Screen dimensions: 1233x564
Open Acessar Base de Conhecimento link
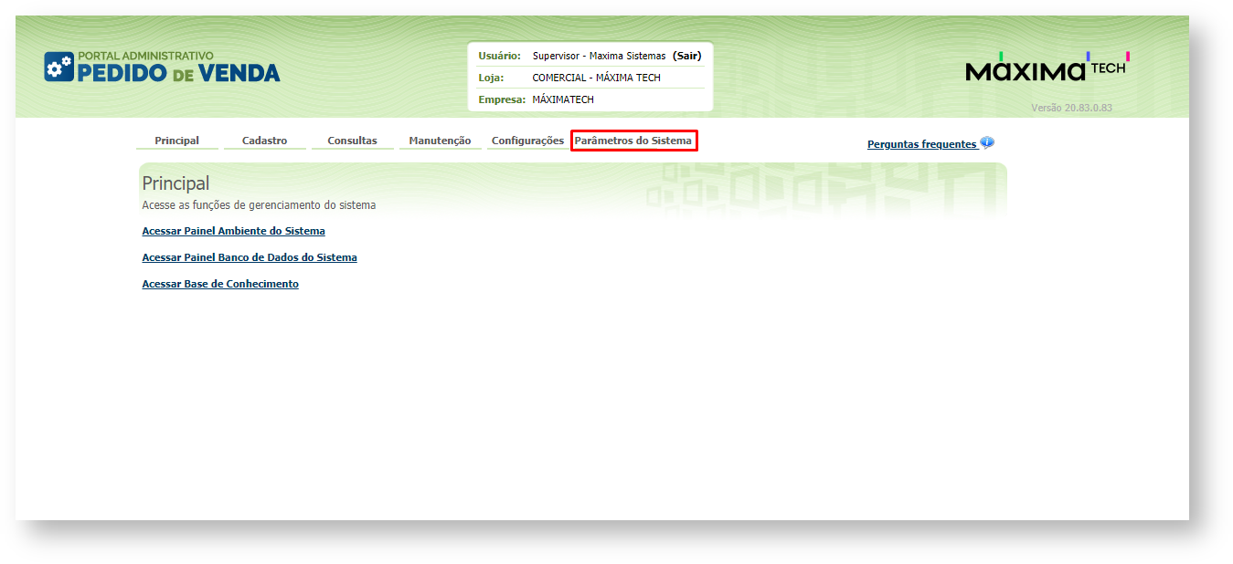220,284
